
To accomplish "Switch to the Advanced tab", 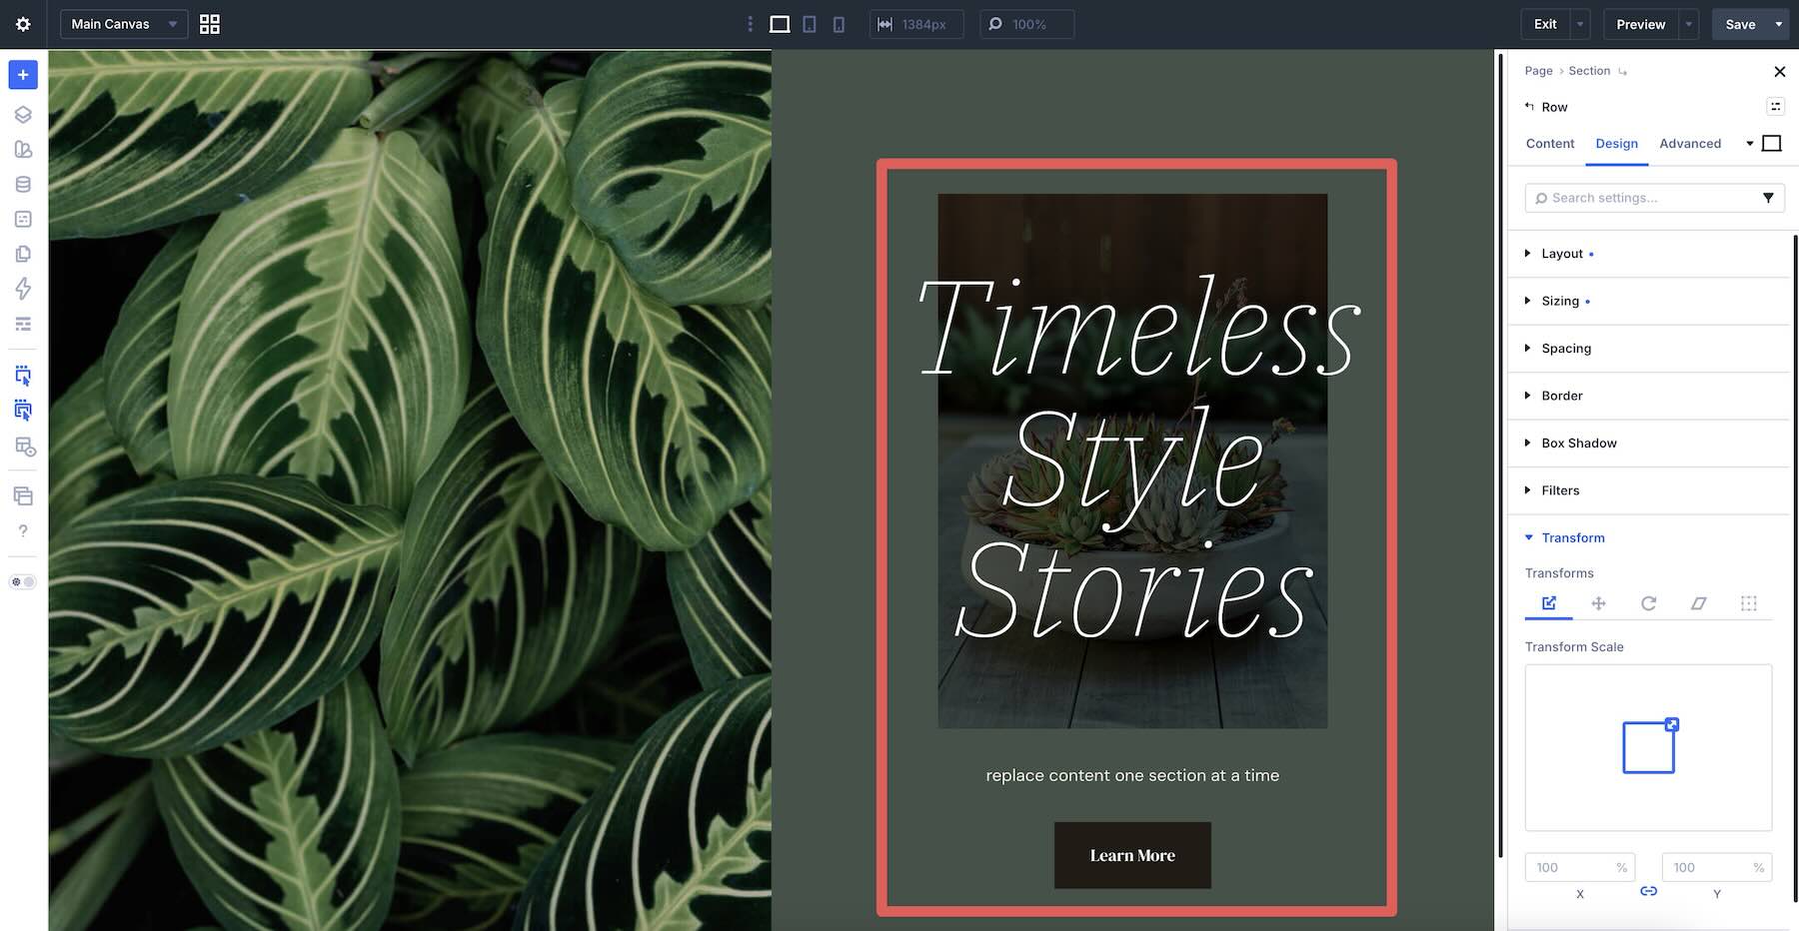I will (1690, 144).
